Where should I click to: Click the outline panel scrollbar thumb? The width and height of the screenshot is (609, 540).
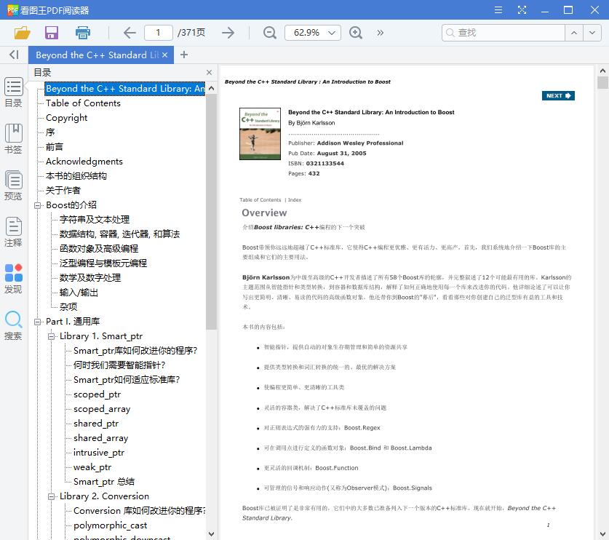pos(211,212)
